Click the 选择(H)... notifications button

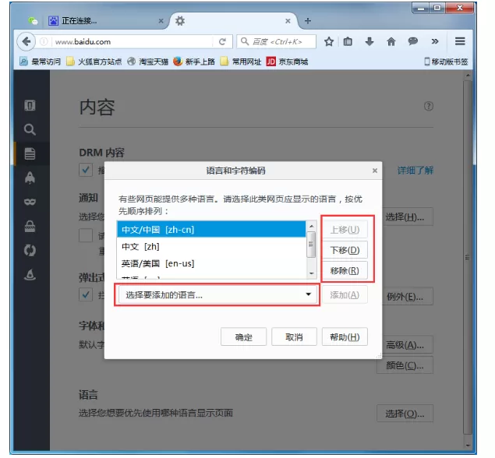tap(405, 217)
